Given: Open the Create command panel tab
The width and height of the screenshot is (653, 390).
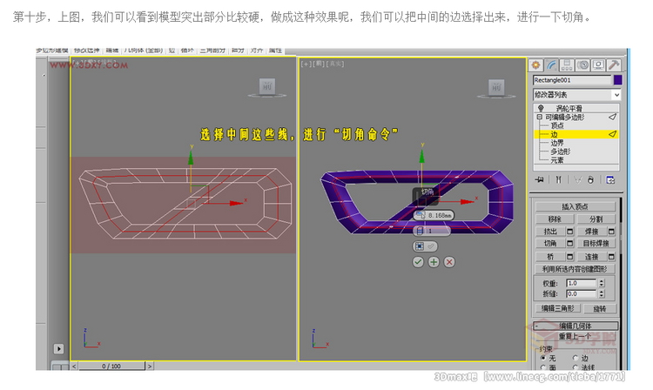Looking at the screenshot, I should (x=535, y=65).
